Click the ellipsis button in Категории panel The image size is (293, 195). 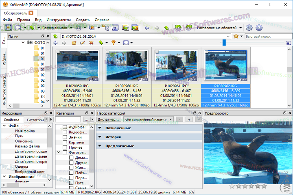[x=86, y=119]
